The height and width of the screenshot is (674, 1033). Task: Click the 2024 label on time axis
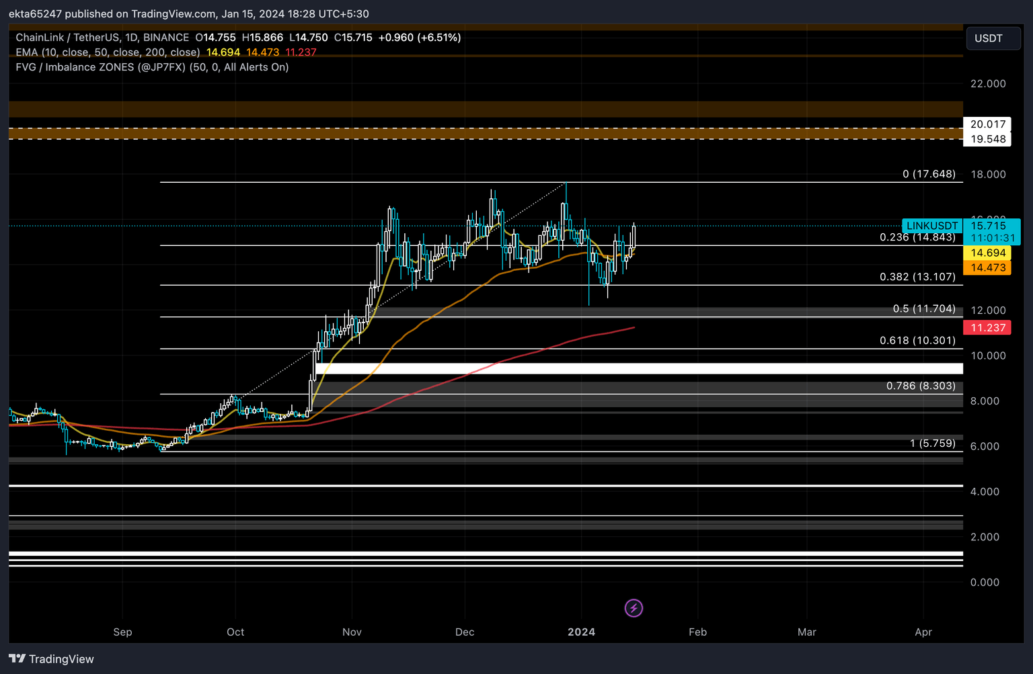581,632
